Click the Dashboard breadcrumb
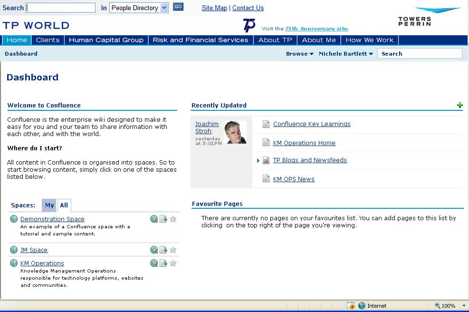The height and width of the screenshot is (312, 469). (x=21, y=54)
